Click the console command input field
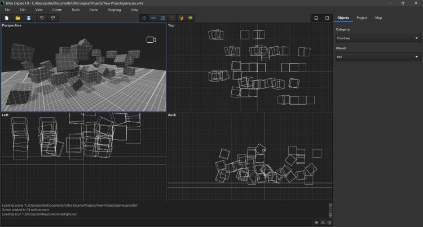 click(x=155, y=222)
